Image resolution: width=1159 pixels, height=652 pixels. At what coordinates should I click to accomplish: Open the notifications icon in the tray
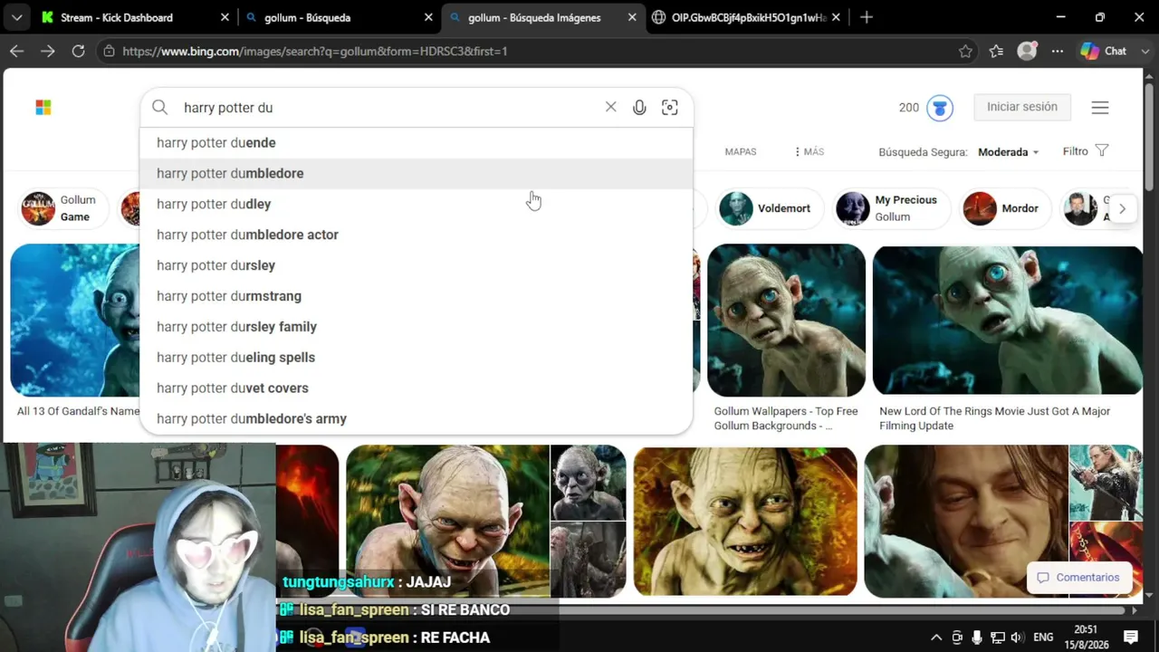click(1130, 638)
